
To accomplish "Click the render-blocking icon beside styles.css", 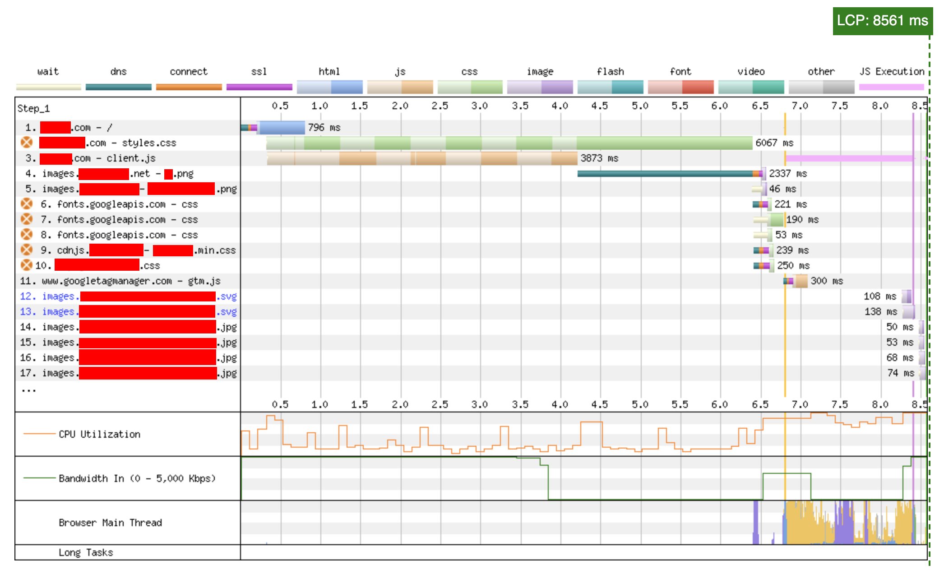I will [27, 142].
